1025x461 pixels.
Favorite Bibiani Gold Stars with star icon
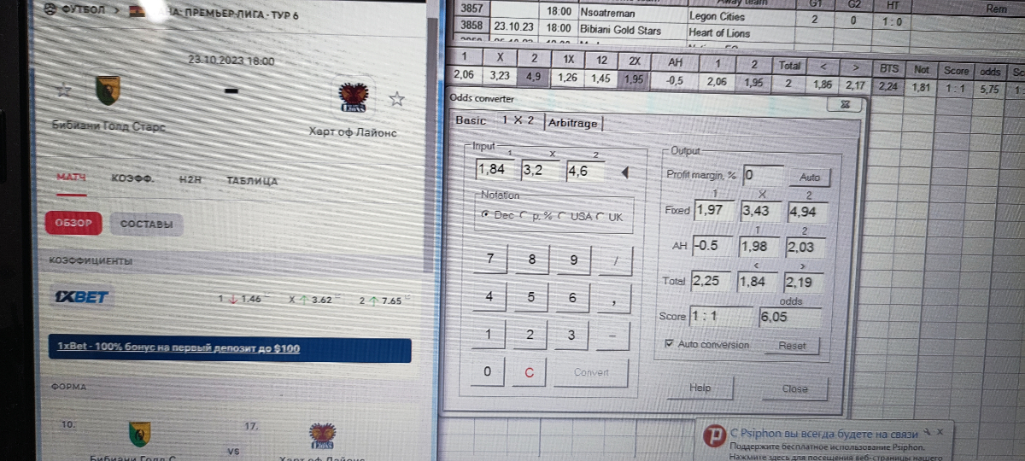(62, 90)
